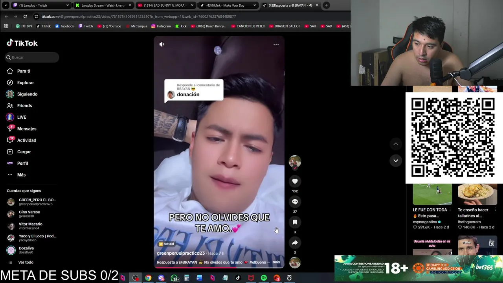Switch to BAD BUNNY ft. MORA tab

(165, 6)
